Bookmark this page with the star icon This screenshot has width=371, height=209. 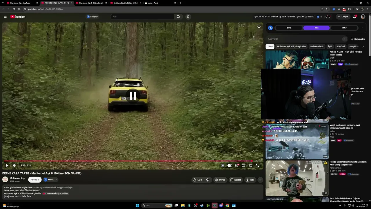click(x=326, y=9)
